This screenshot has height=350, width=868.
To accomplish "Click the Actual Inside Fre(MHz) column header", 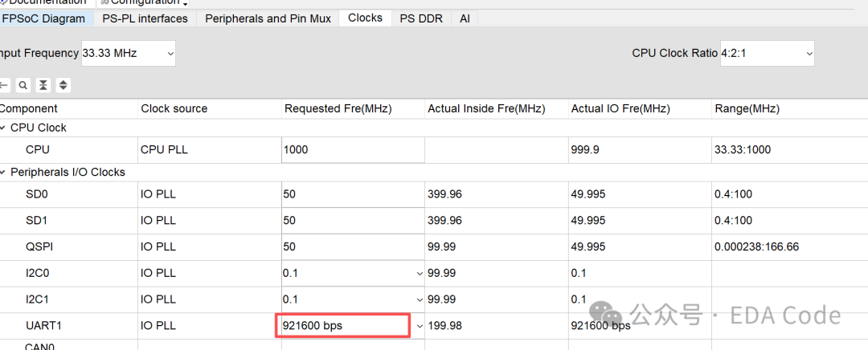I will pos(497,108).
